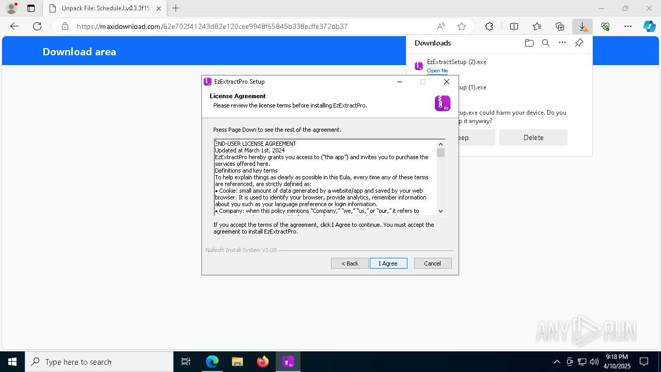Refresh the page in Edge
The width and height of the screenshot is (661, 372).
click(37, 26)
